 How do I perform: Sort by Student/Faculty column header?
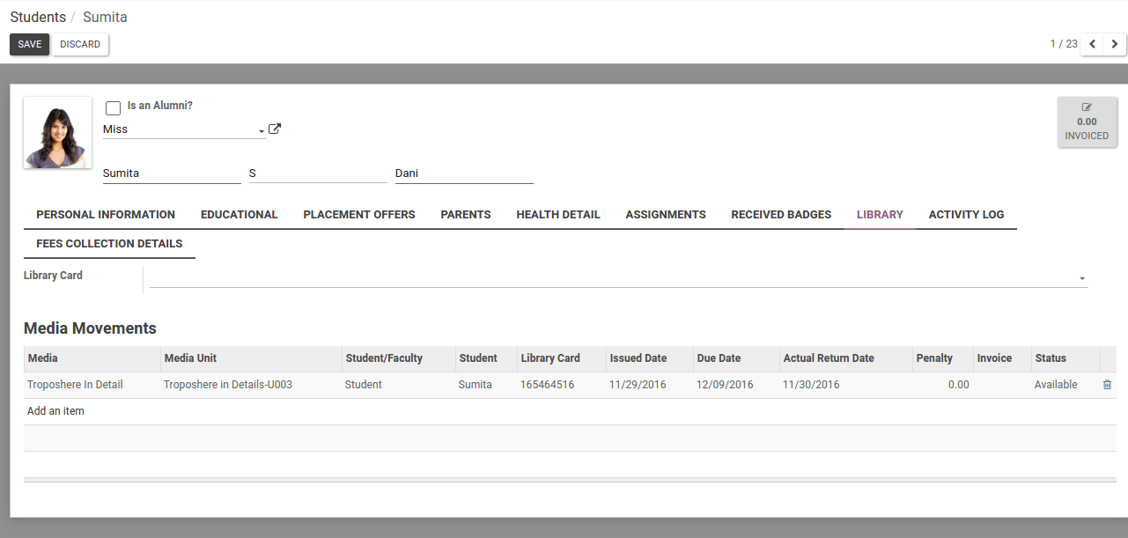[x=398, y=358]
